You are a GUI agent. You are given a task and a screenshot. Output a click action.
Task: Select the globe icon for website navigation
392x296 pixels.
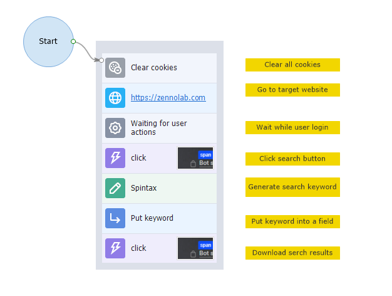tap(115, 98)
